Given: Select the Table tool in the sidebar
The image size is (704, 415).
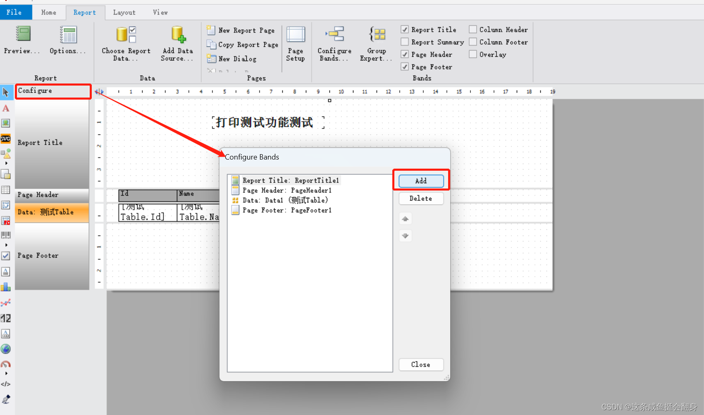Looking at the screenshot, I should 6,189.
